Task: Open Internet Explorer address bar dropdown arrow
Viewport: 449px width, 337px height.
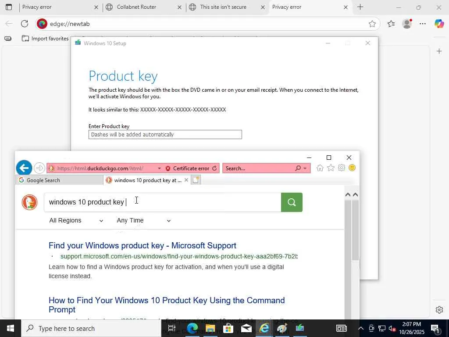Action: coord(160,168)
